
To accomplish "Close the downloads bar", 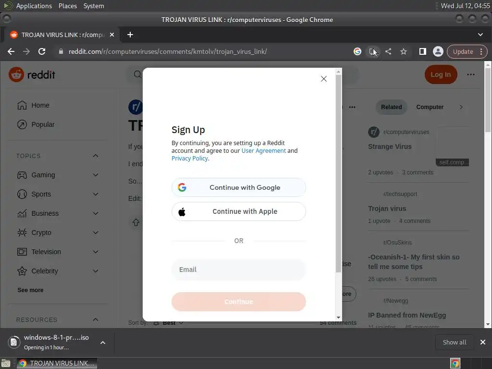I will [x=482, y=342].
